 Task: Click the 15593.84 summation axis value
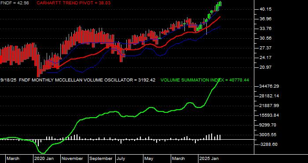point(269,115)
